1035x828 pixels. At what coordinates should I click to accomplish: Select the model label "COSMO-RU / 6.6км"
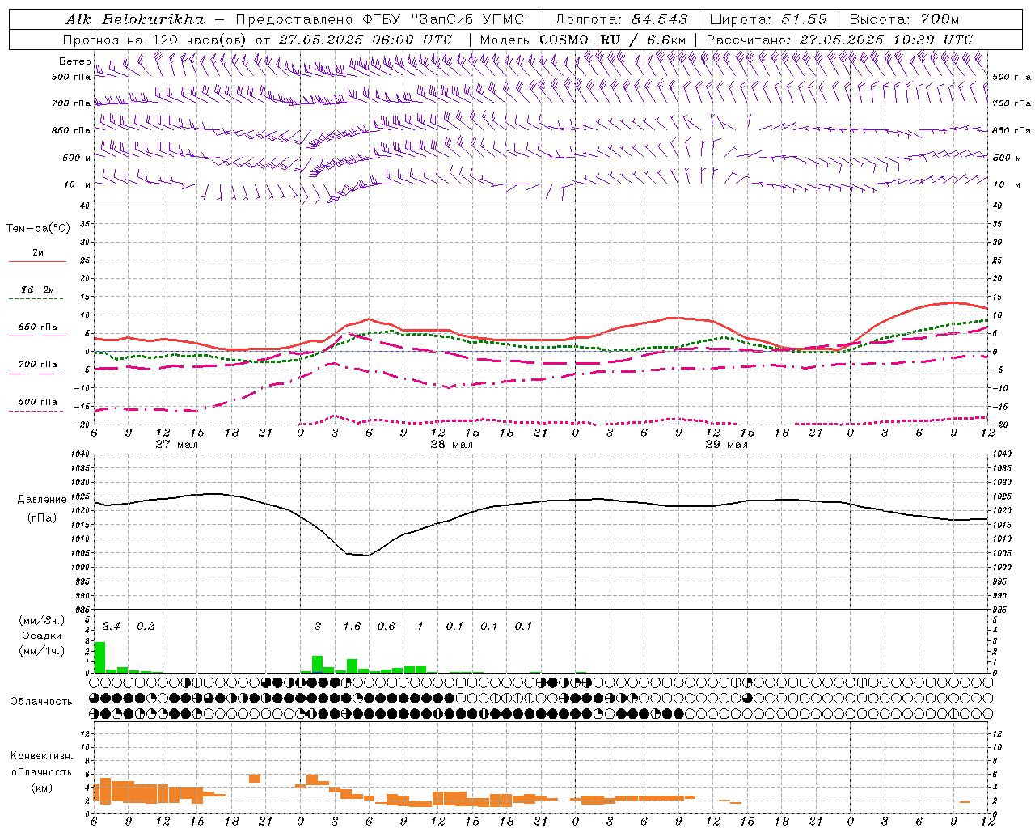coord(612,40)
